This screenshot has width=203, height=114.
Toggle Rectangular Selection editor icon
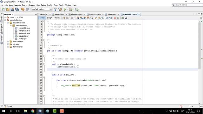[92, 18]
